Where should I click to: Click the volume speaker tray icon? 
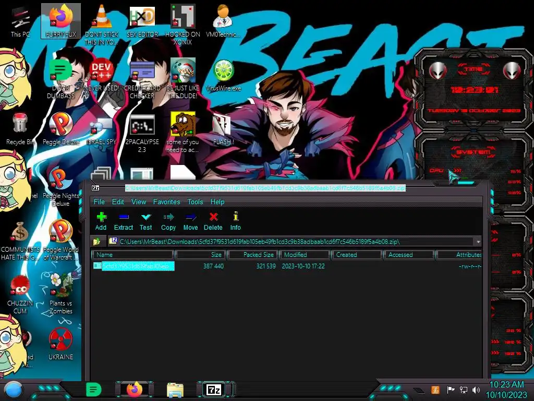(x=476, y=390)
